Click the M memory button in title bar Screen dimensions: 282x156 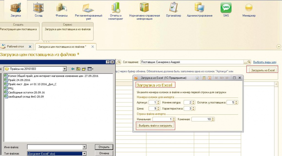[216, 78]
